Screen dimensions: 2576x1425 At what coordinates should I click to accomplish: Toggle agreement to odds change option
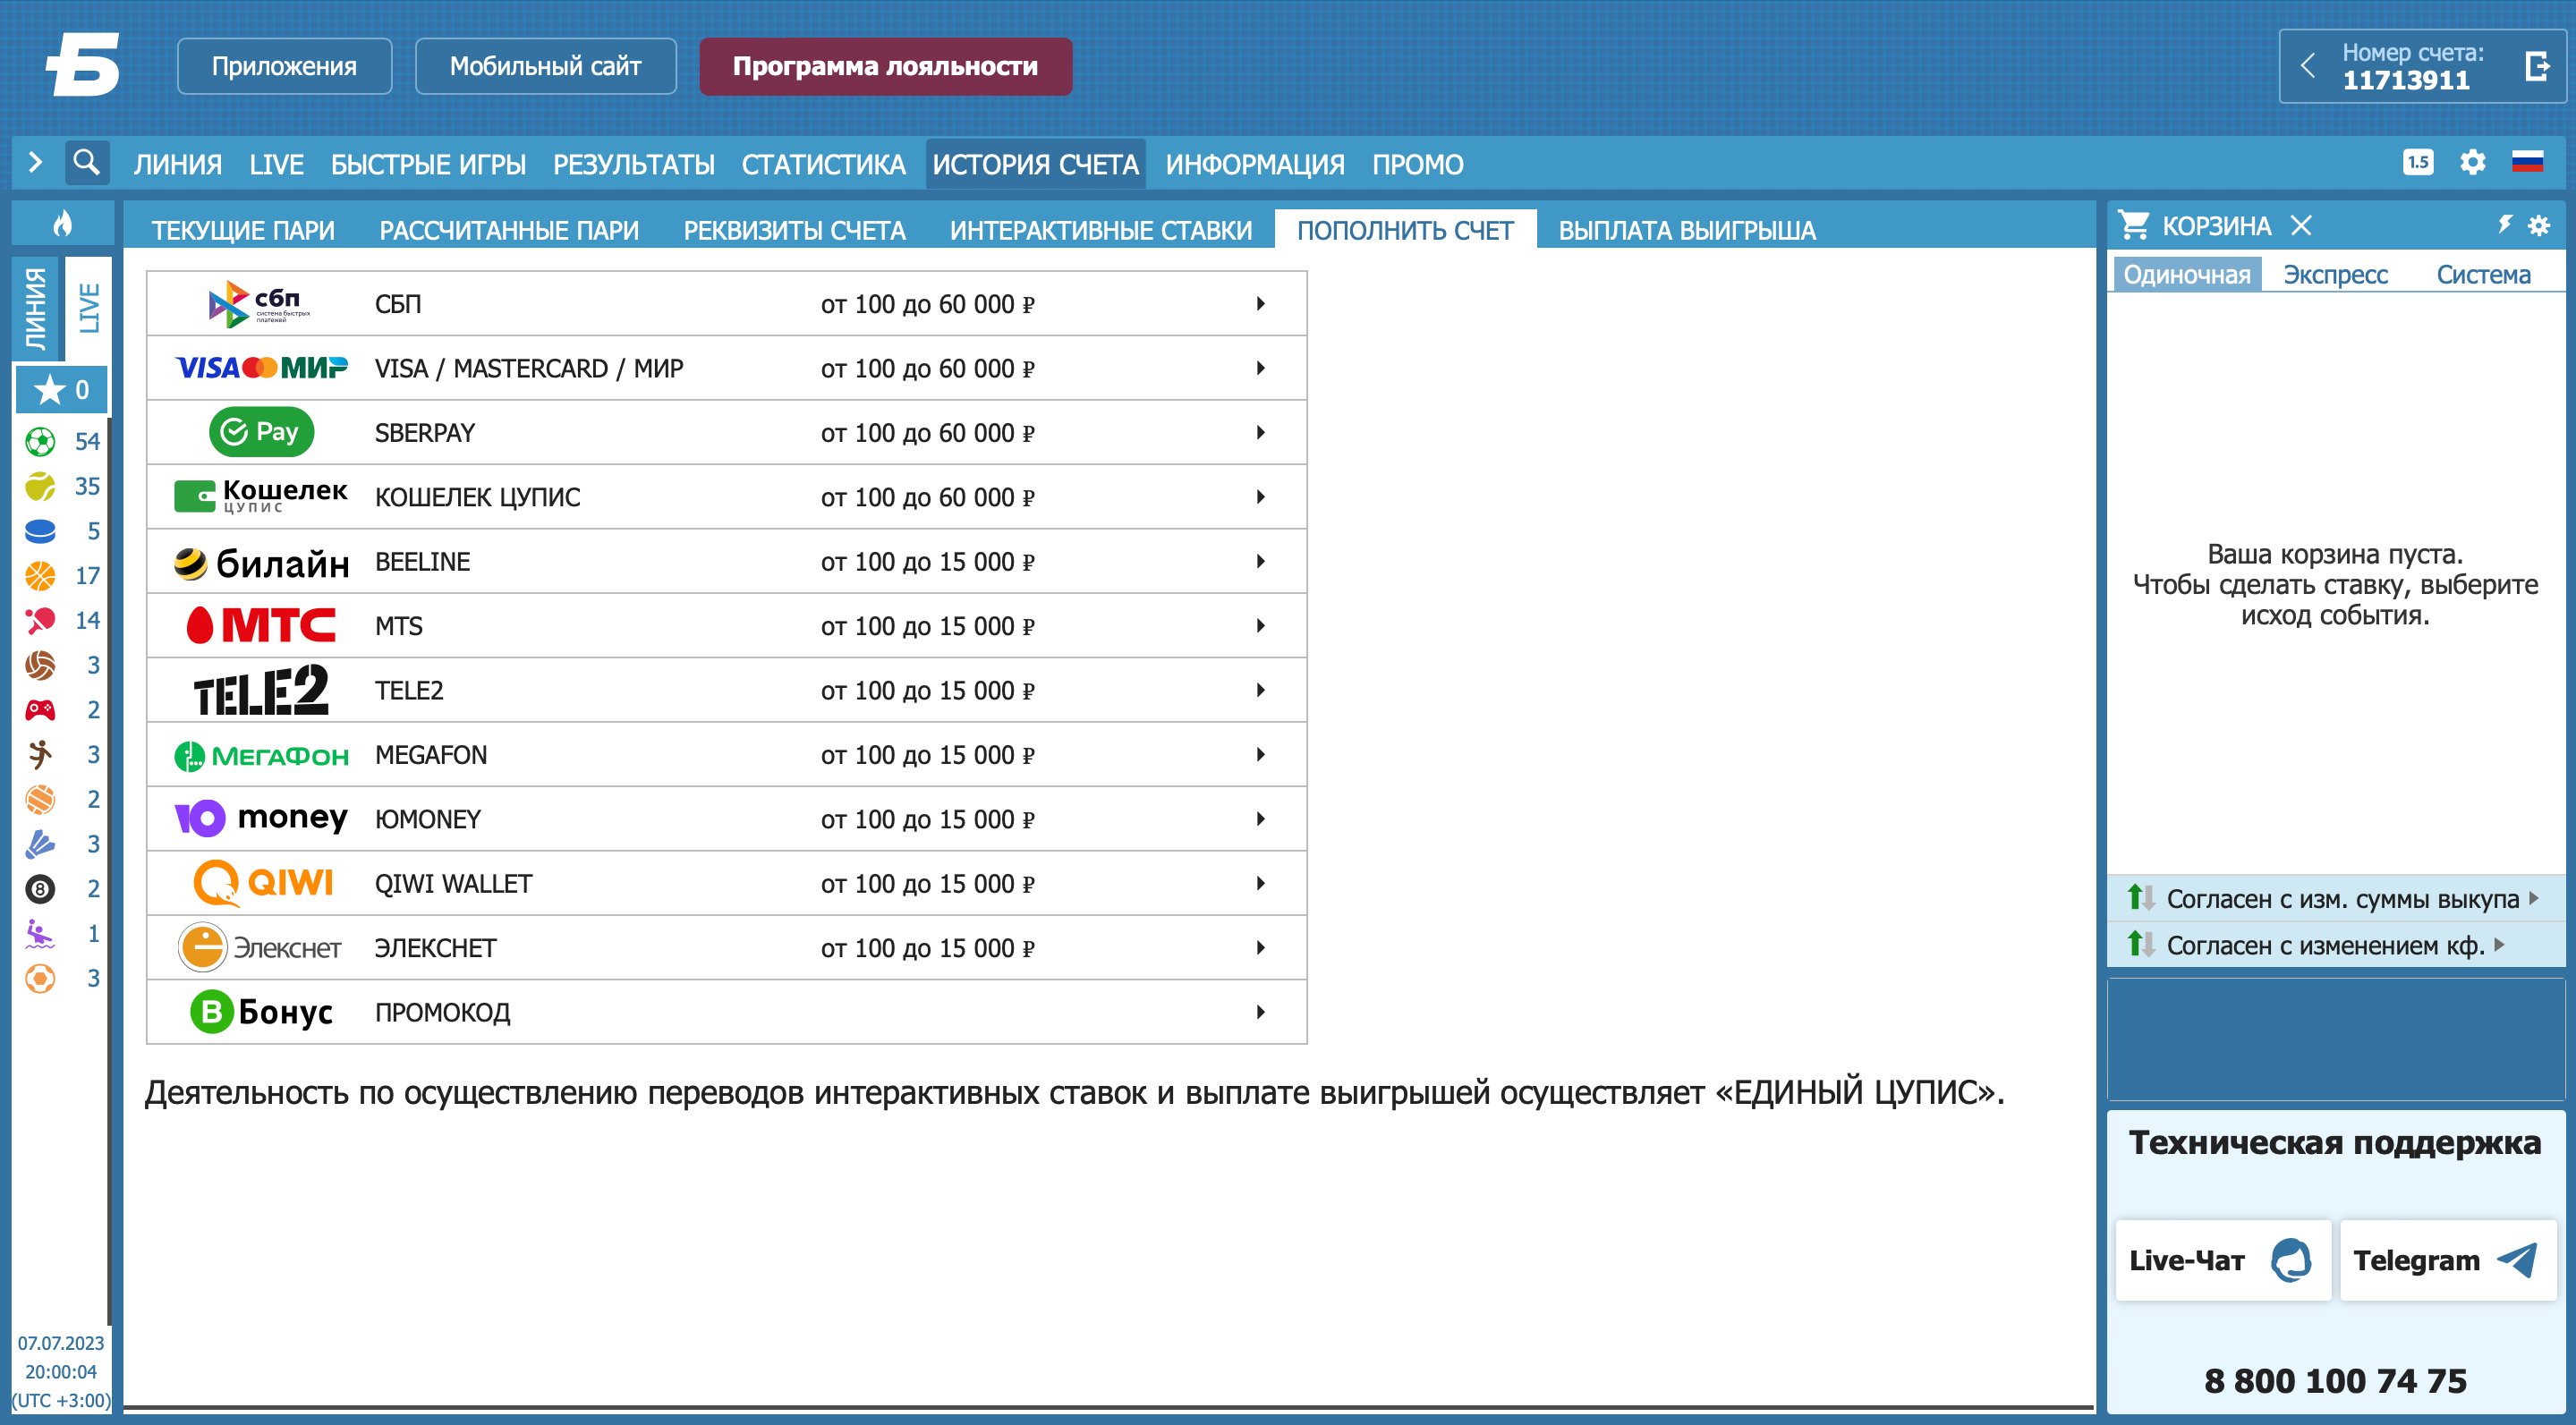2323,945
